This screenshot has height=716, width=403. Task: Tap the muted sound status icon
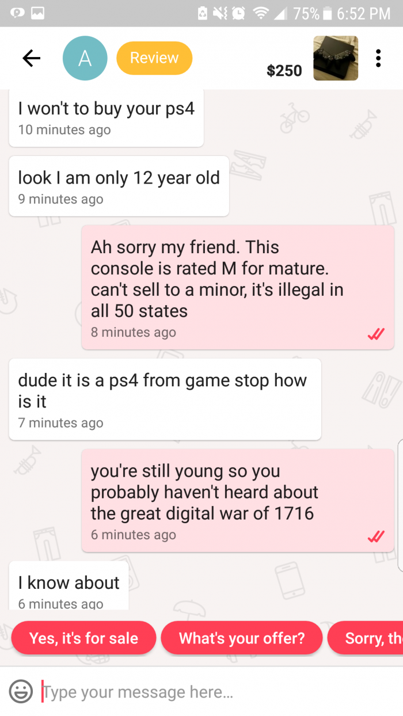pos(221,13)
